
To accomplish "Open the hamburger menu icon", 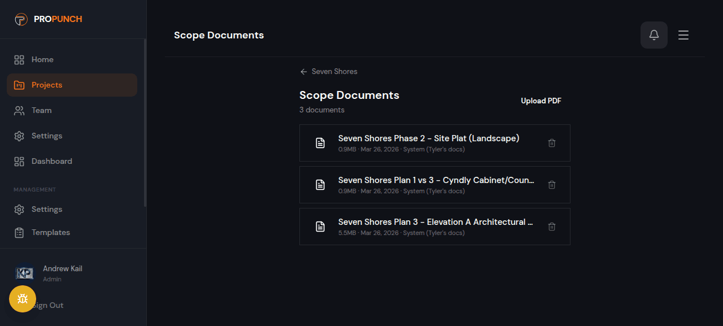I will pos(683,35).
